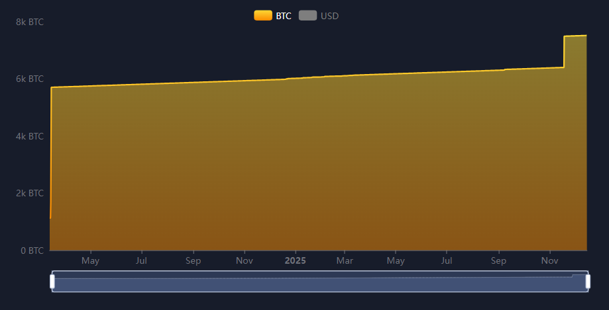The height and width of the screenshot is (310, 609).
Task: Select the bold 2025 x-axis label
Action: tap(296, 260)
